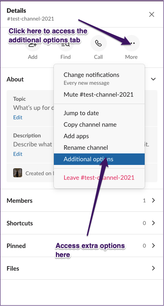Viewport: 164px width, 306px height.
Task: Expand the Shortcuts row chevron
Action: (x=153, y=223)
